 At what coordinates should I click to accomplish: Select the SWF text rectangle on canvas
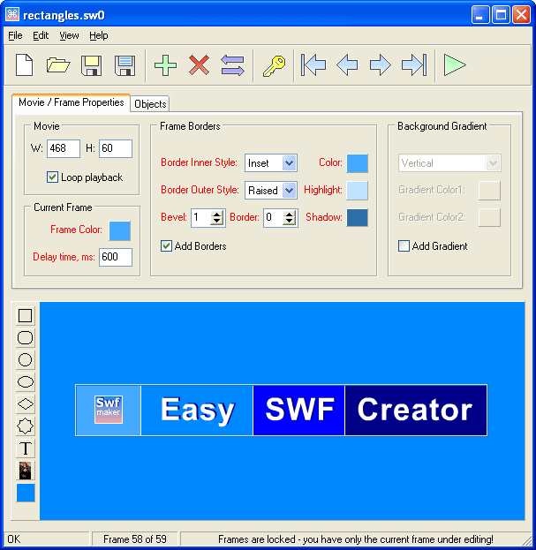298,410
